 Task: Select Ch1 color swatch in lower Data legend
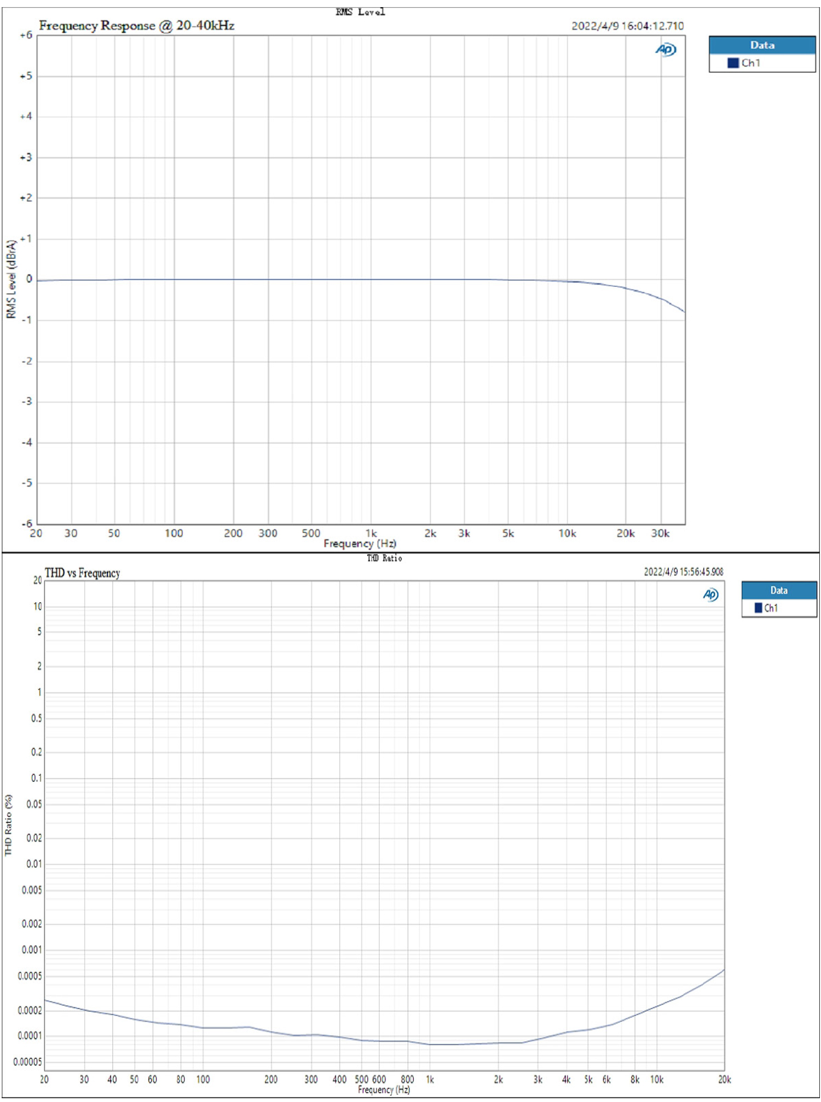click(758, 608)
